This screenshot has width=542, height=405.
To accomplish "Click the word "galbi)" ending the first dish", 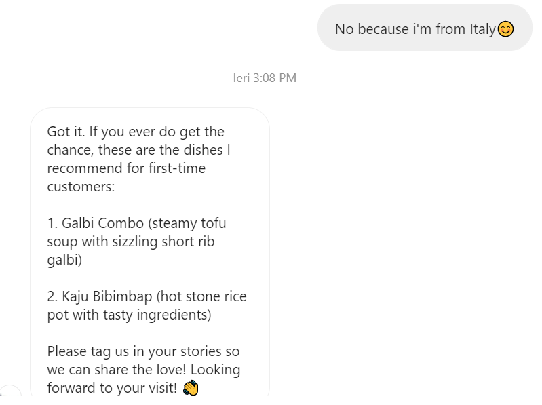I will coord(64,260).
